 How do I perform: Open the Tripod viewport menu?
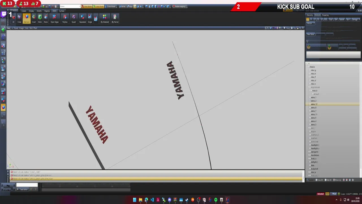[16, 28]
